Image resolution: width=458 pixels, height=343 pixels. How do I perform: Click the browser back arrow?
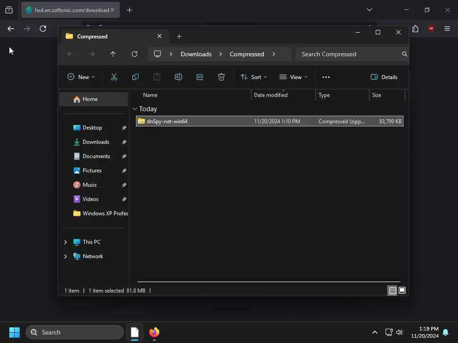[11, 29]
